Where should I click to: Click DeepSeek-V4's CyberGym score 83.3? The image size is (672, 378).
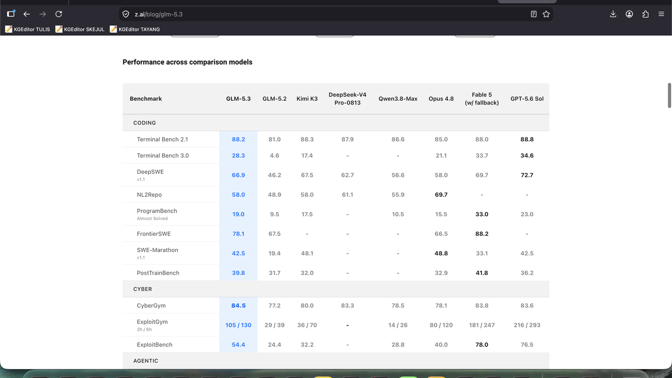[348, 306]
